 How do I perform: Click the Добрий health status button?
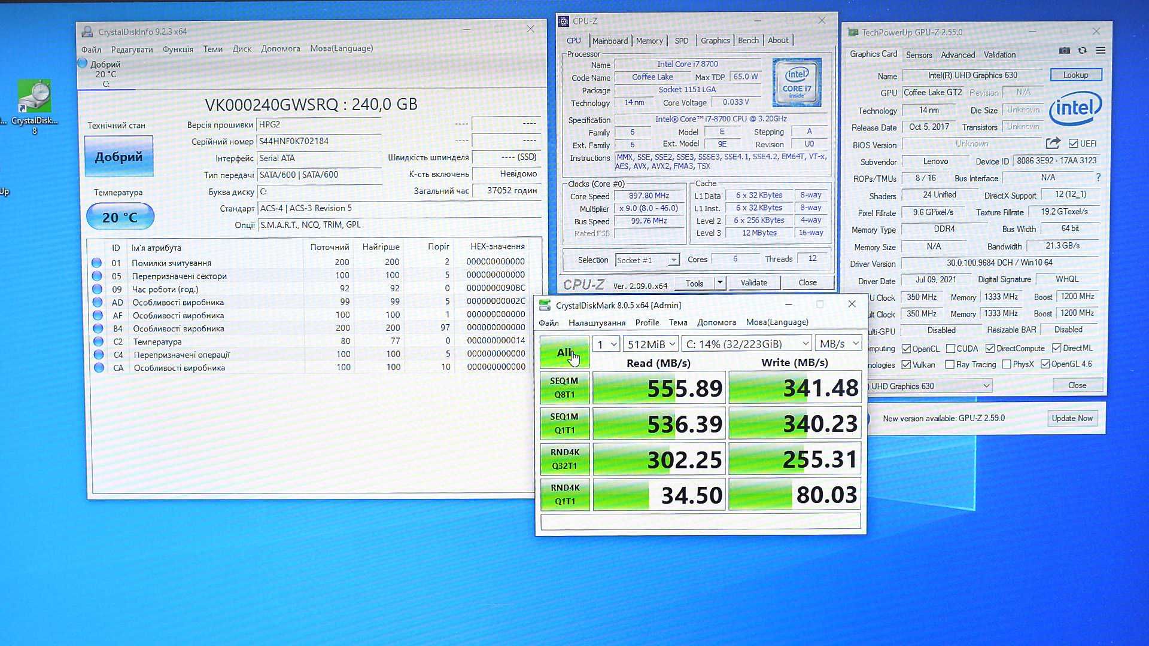point(118,156)
